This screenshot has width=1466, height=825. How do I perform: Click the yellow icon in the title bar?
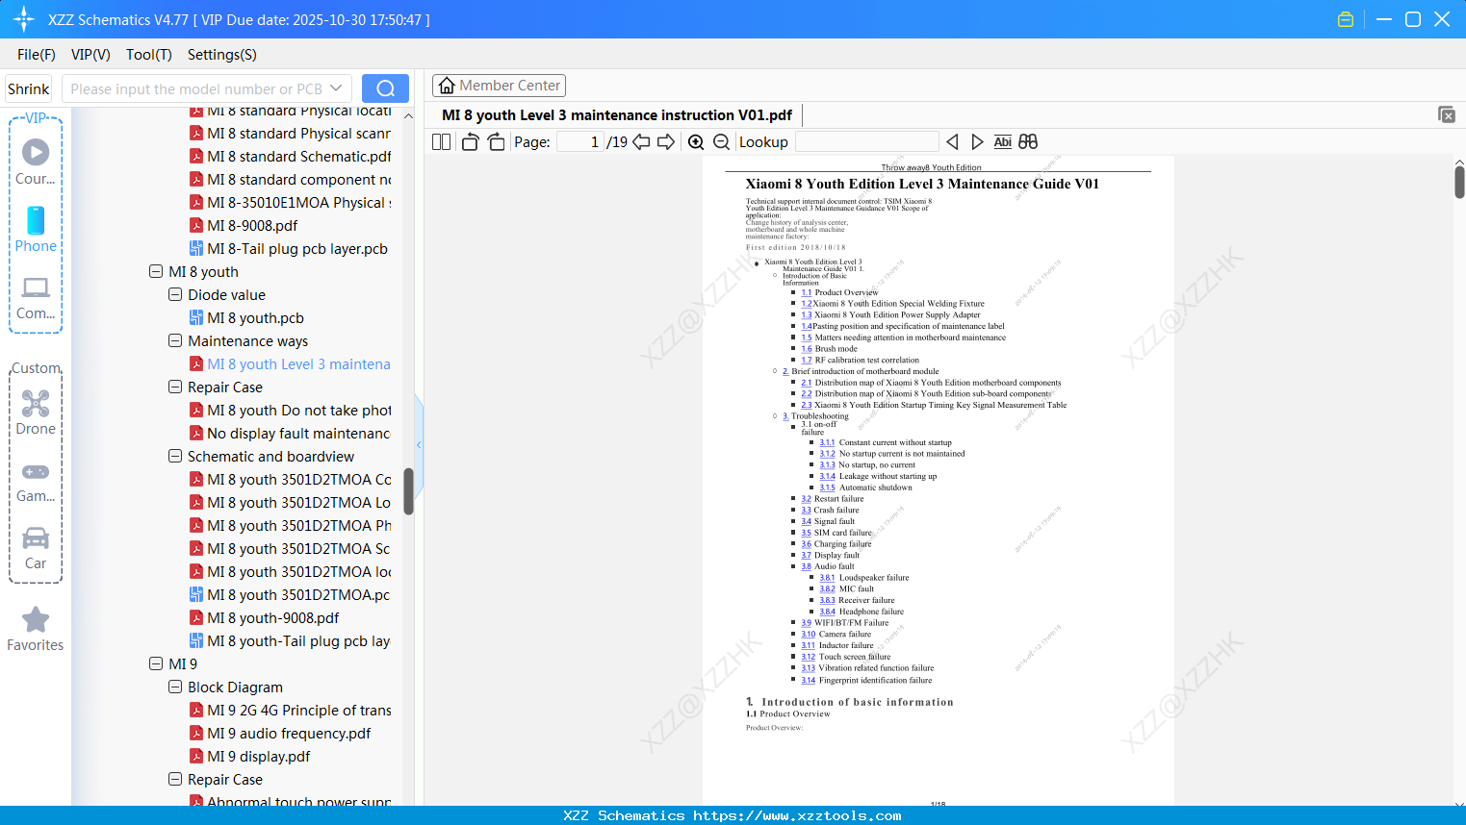[x=1346, y=19]
